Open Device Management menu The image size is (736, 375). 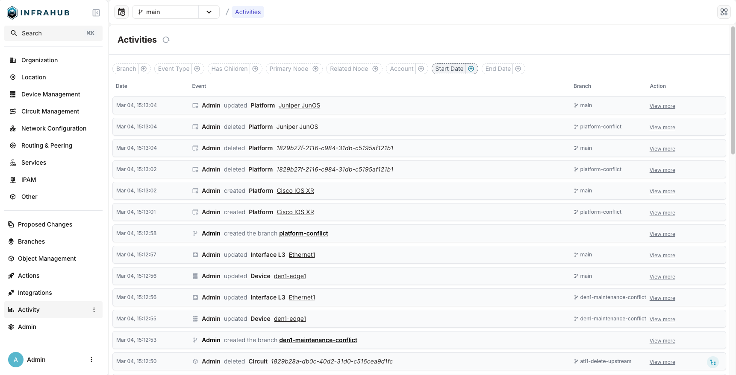tap(50, 94)
